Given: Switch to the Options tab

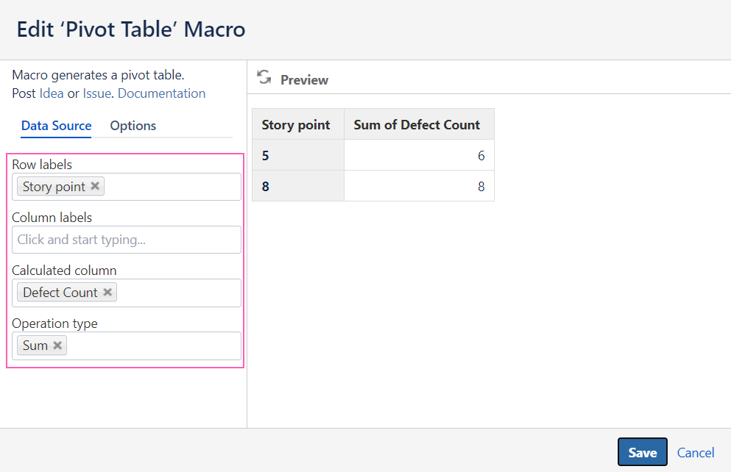Looking at the screenshot, I should click(133, 126).
